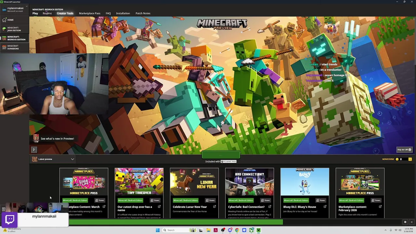Pause the download in progress

point(405,222)
